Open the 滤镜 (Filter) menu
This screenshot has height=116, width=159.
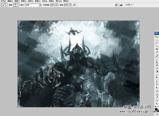[38, 1]
